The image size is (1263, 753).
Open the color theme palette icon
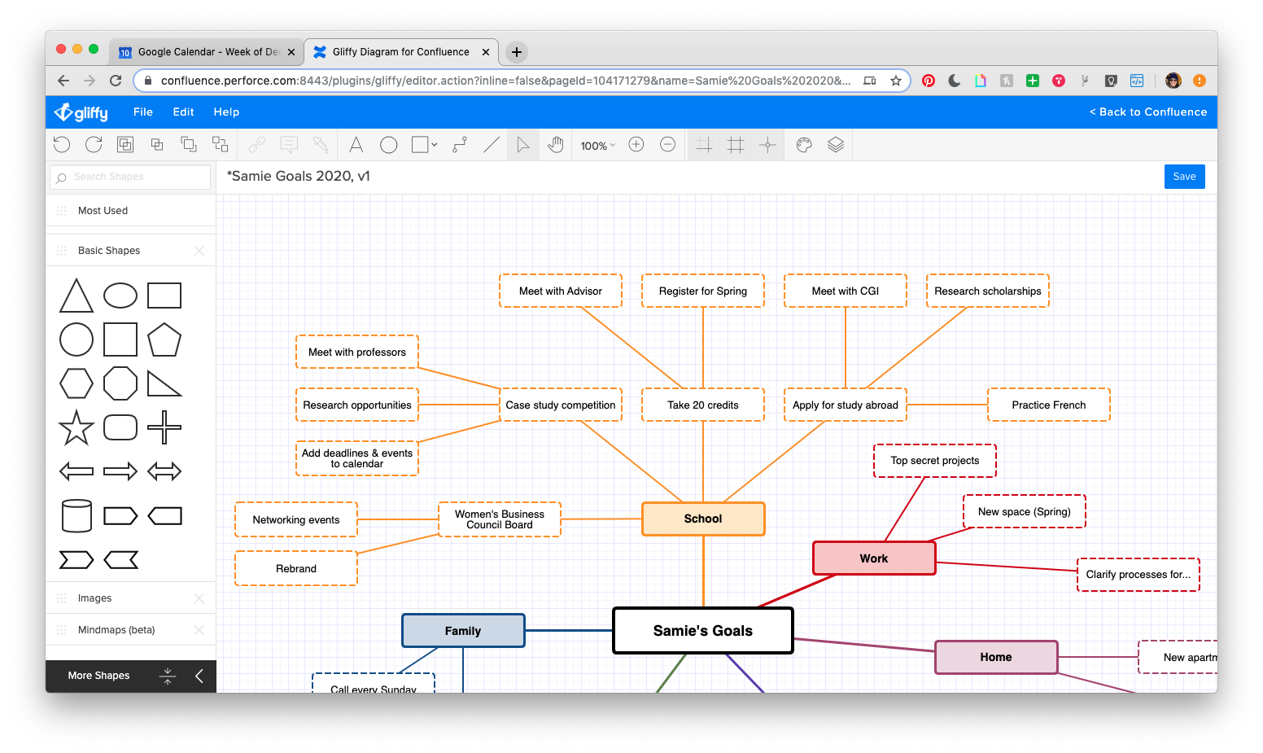tap(803, 144)
